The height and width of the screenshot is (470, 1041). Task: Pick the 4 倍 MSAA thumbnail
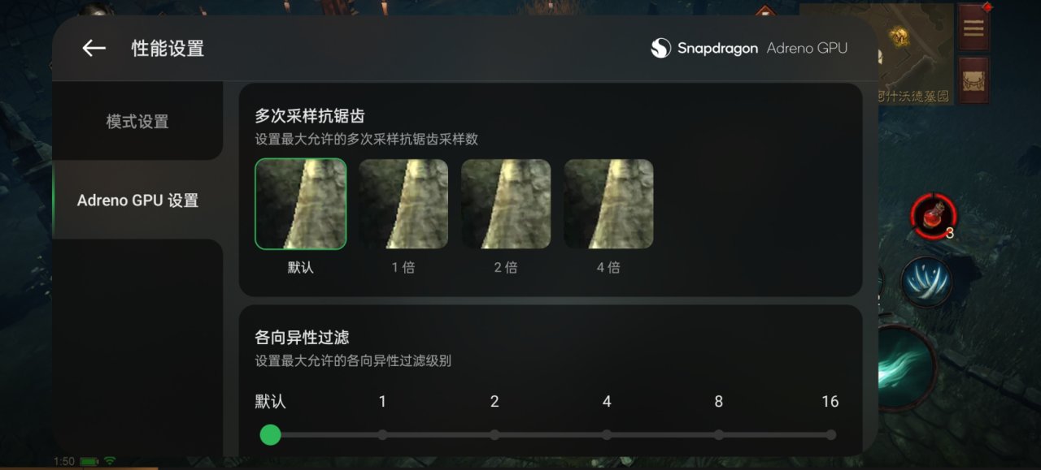[608, 204]
